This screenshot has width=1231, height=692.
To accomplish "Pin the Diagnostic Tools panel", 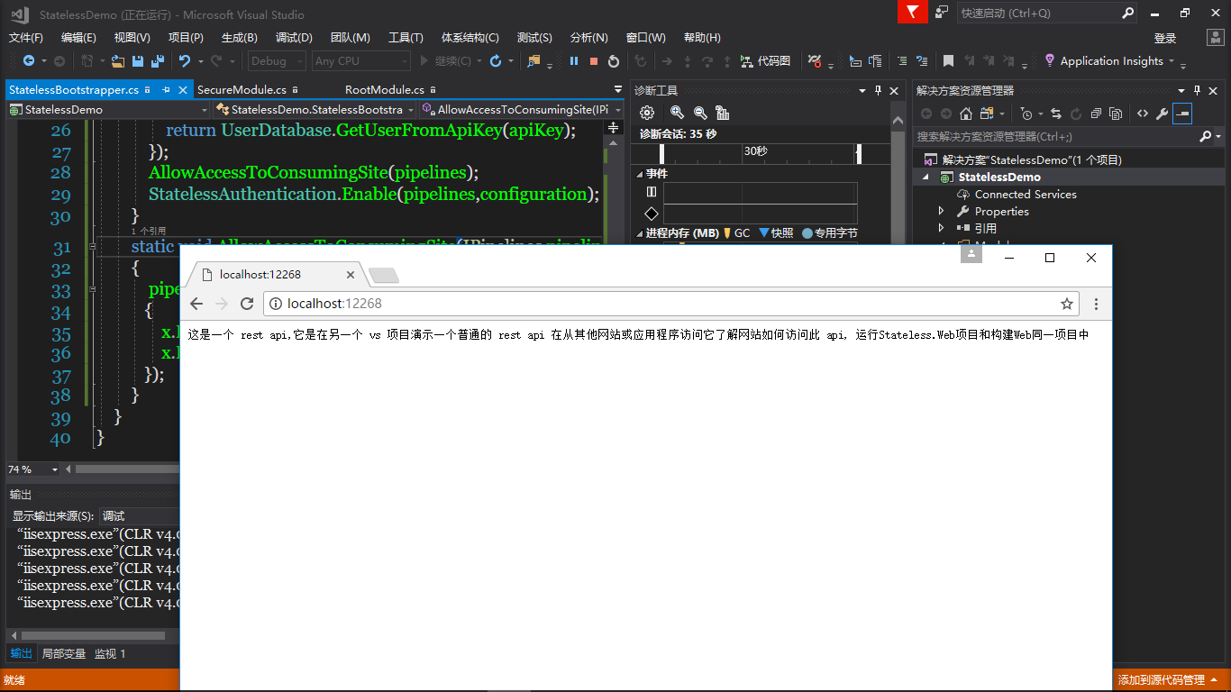I will click(877, 91).
